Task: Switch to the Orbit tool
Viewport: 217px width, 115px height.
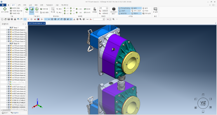Action: coord(37,10)
